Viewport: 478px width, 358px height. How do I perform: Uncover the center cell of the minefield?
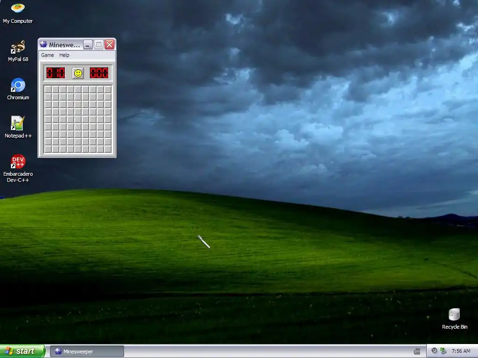click(x=78, y=119)
